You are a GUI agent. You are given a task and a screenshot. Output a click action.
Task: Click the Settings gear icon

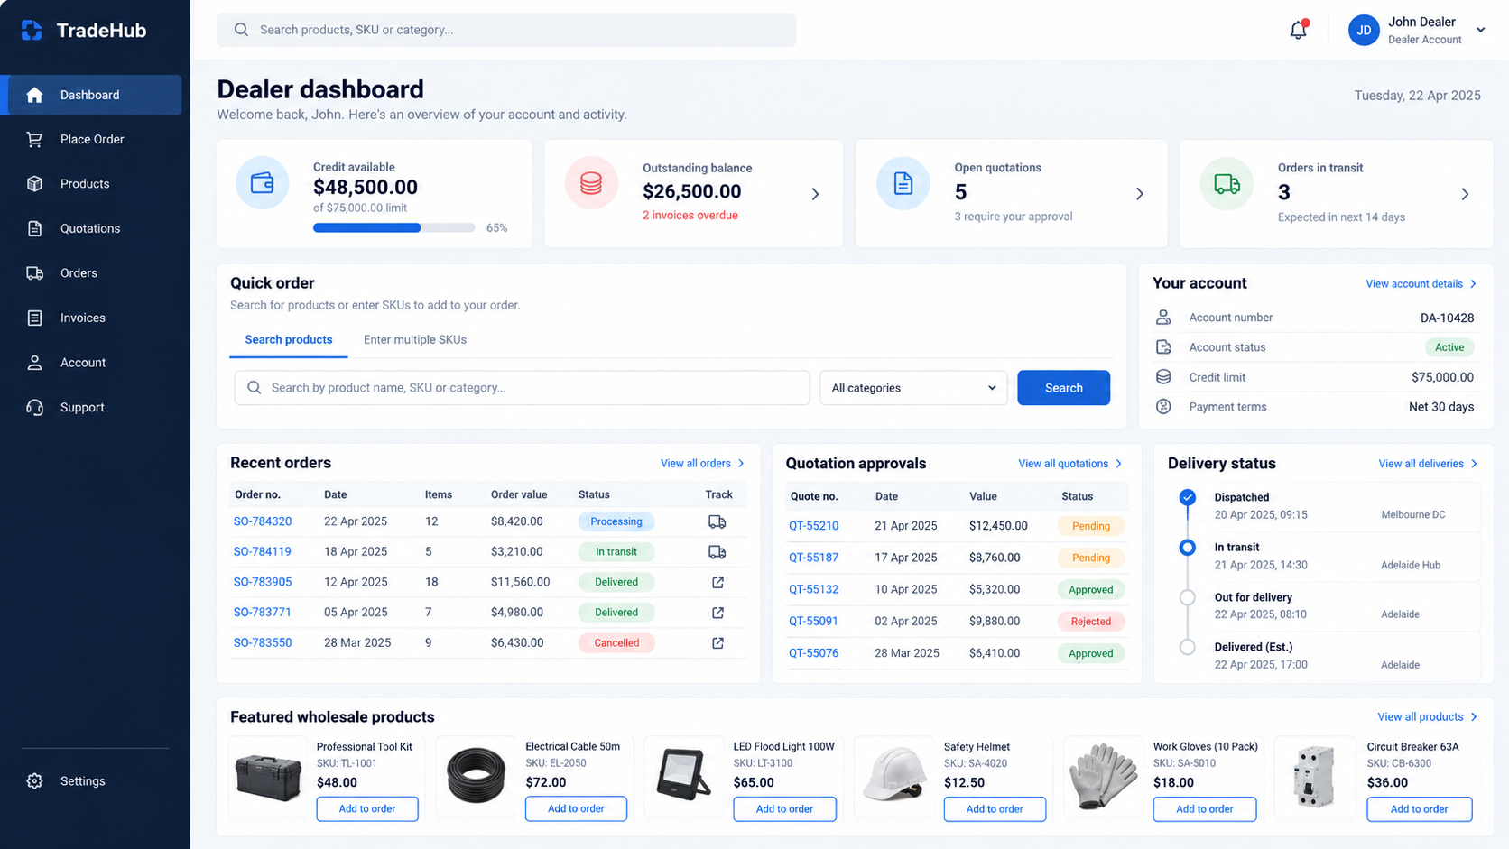34,781
